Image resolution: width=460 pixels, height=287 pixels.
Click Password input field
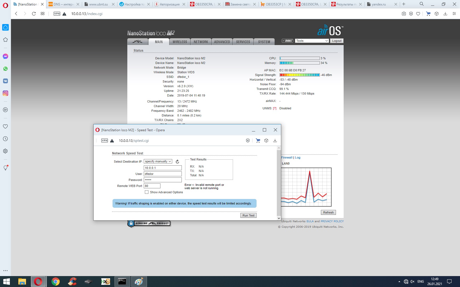click(163, 180)
